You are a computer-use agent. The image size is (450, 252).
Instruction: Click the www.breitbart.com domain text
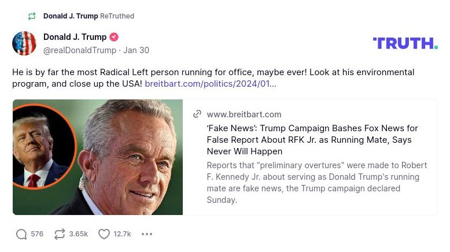[x=244, y=114]
